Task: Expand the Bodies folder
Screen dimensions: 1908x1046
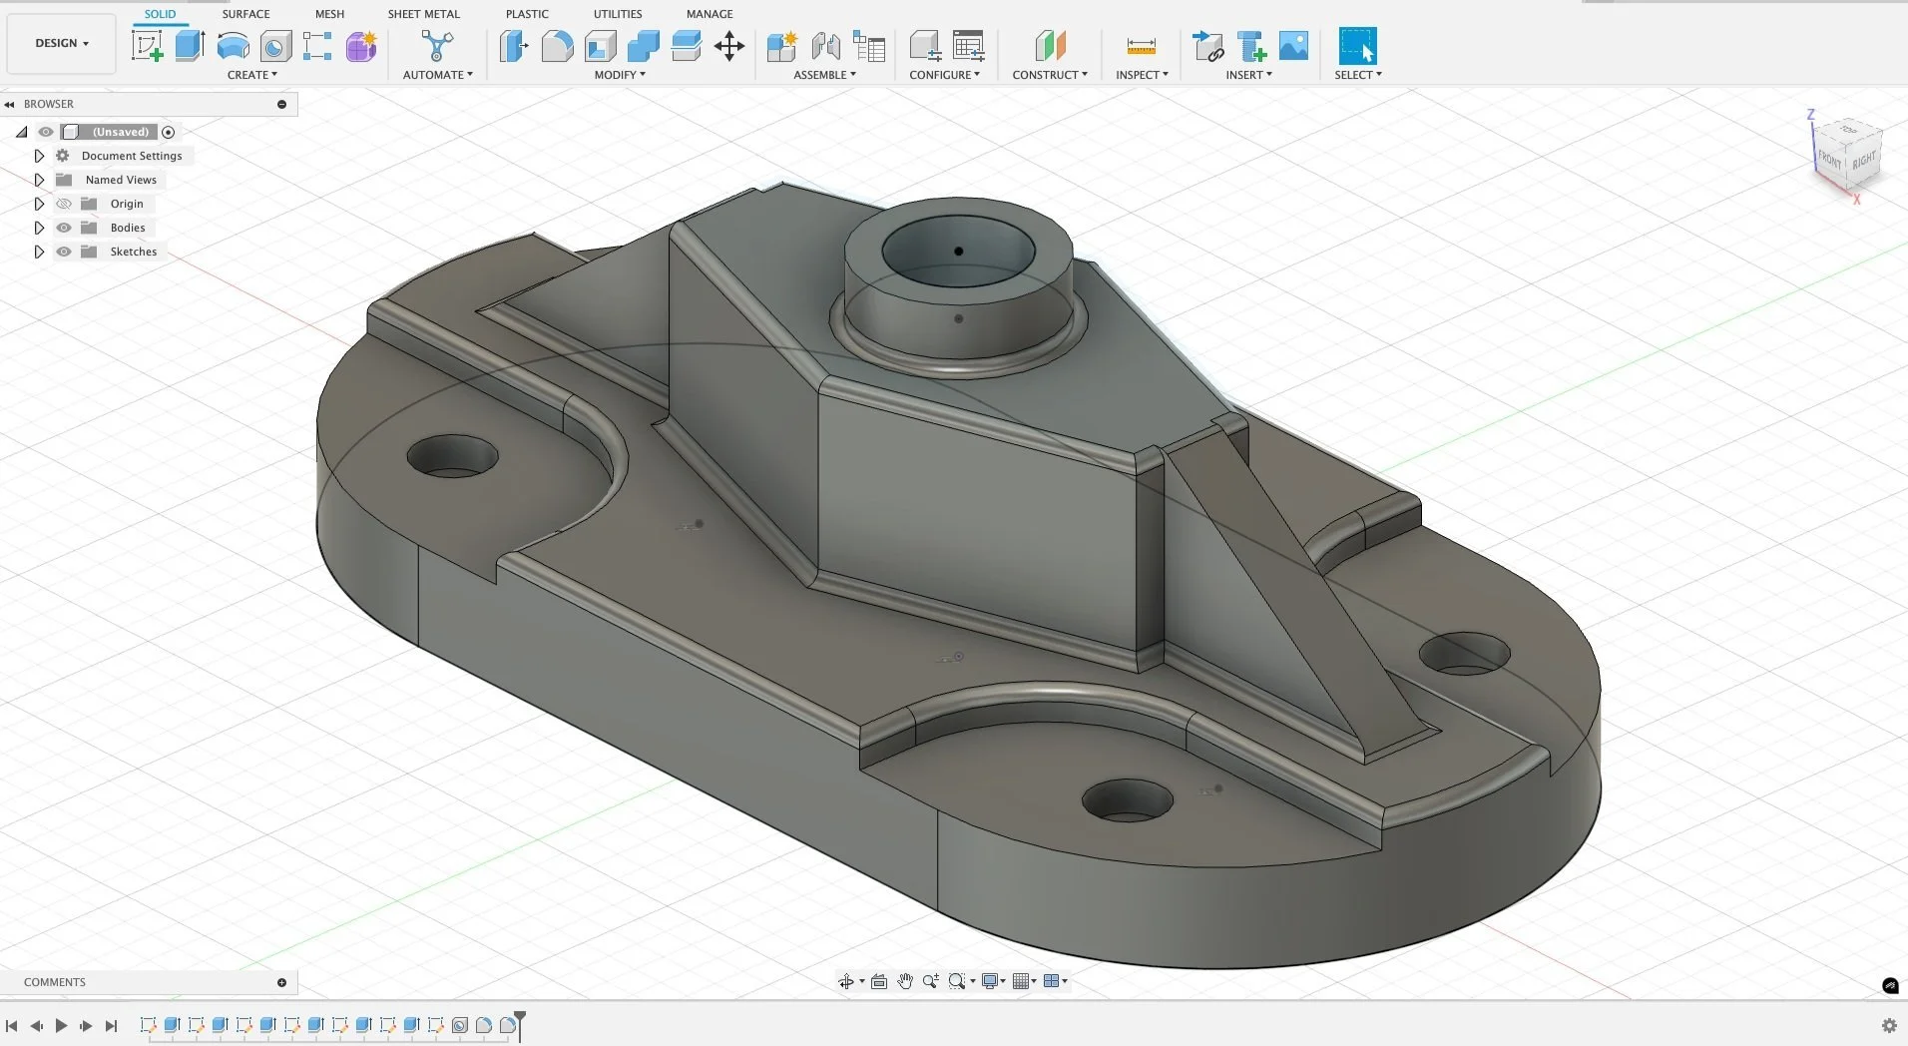Action: tap(39, 228)
